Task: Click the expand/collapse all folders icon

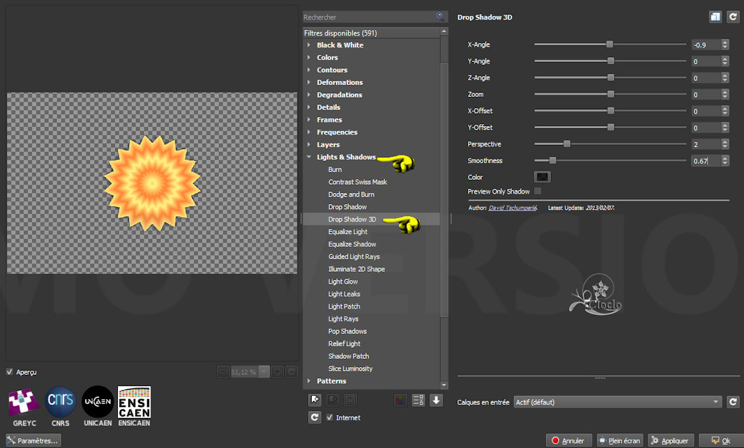Action: [x=419, y=400]
